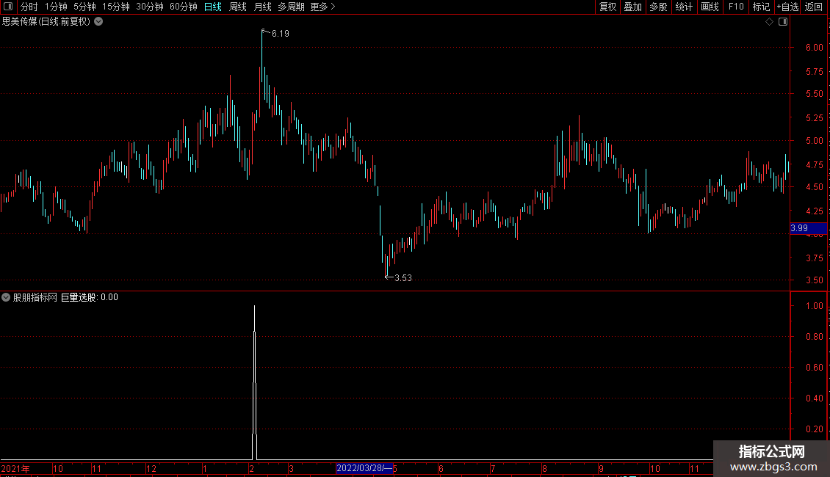Select the 60分钟 period tab
The image size is (830, 477).
184,7
